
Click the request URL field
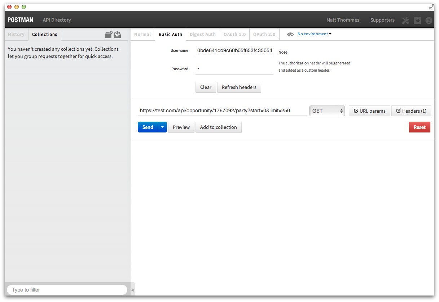pyautogui.click(x=223, y=111)
